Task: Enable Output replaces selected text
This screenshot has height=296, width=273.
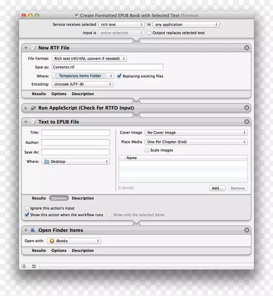Action: [x=149, y=33]
